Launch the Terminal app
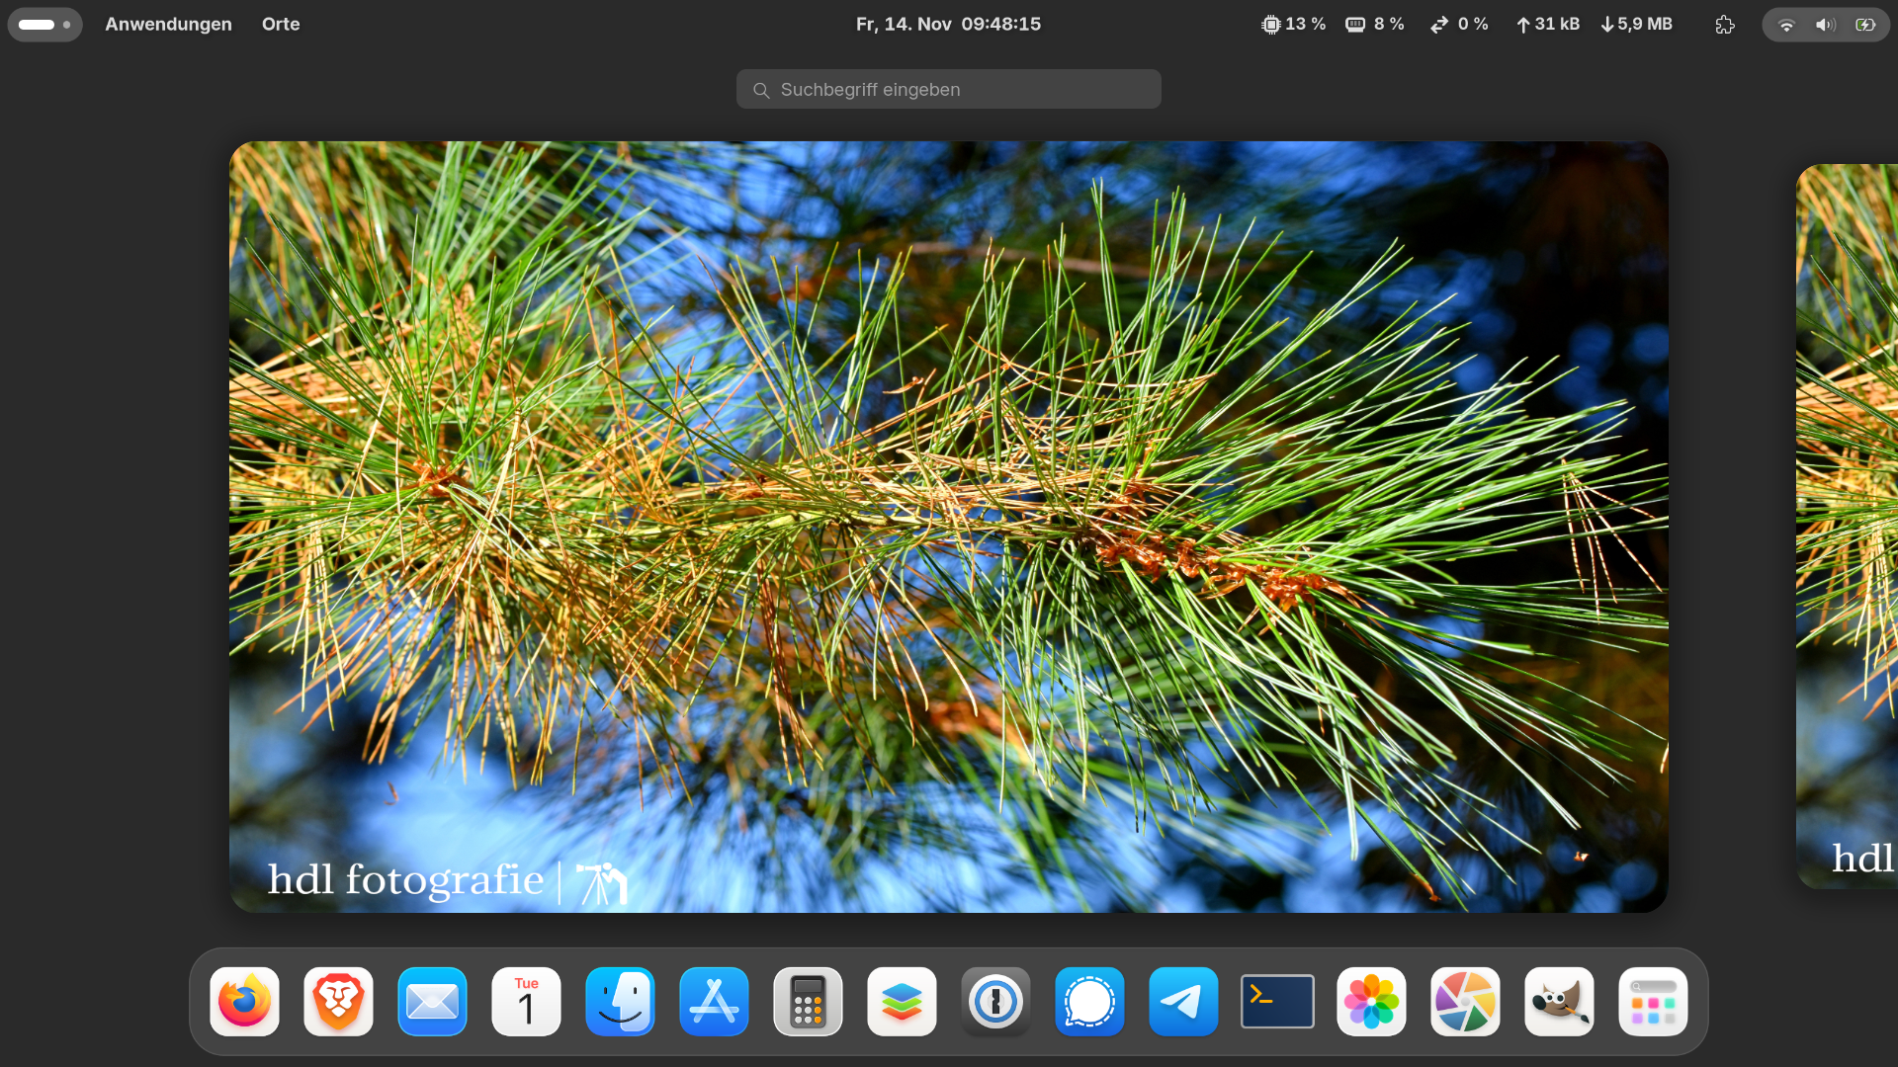Viewport: 1898px width, 1067px height. [1277, 1002]
